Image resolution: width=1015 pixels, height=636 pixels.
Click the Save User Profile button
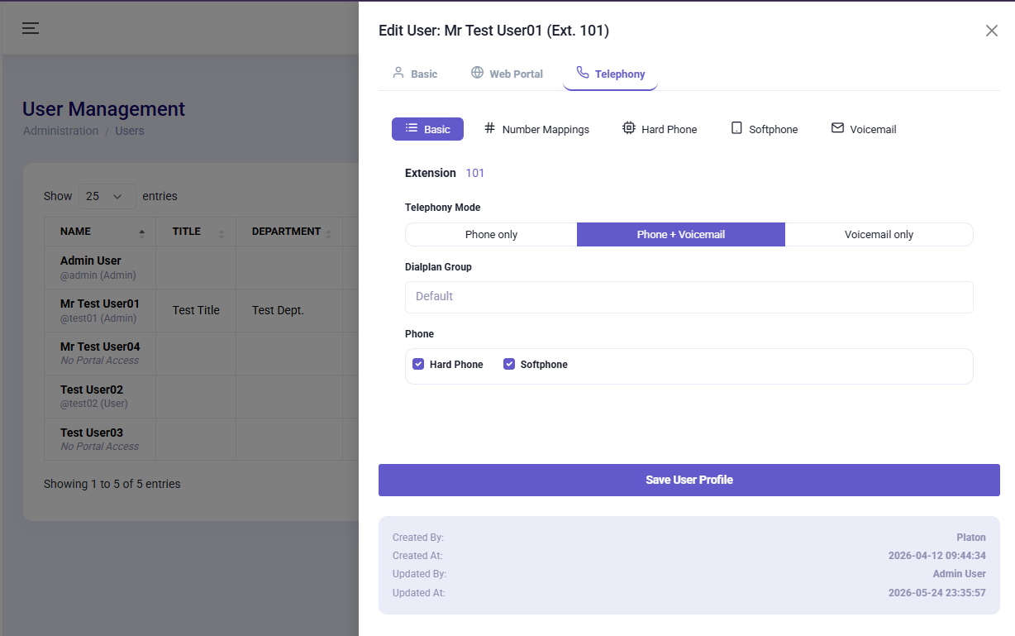(x=689, y=480)
